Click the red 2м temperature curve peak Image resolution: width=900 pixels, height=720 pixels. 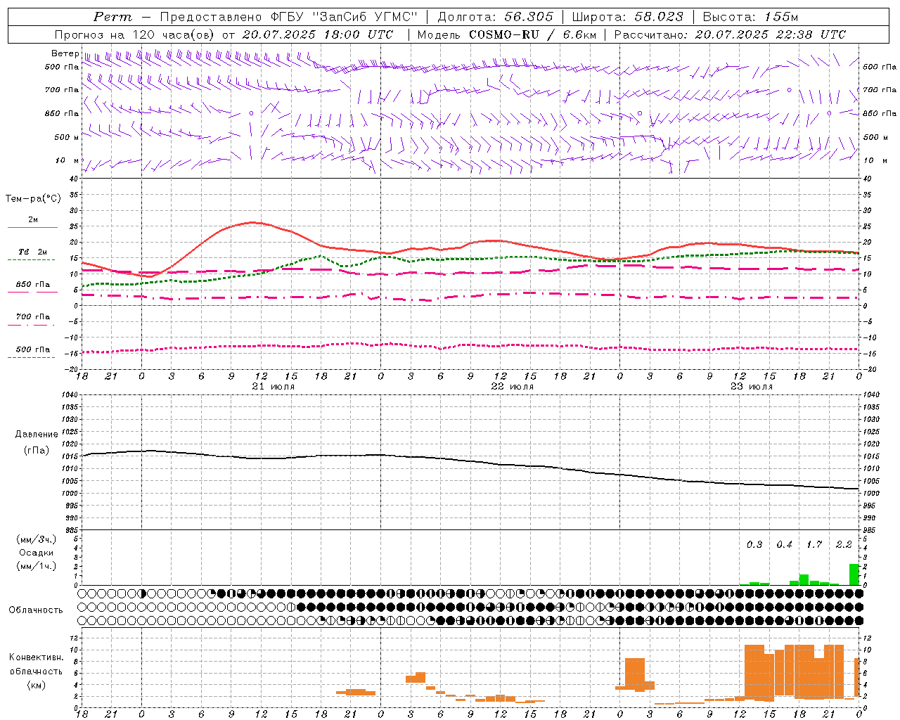click(x=253, y=222)
